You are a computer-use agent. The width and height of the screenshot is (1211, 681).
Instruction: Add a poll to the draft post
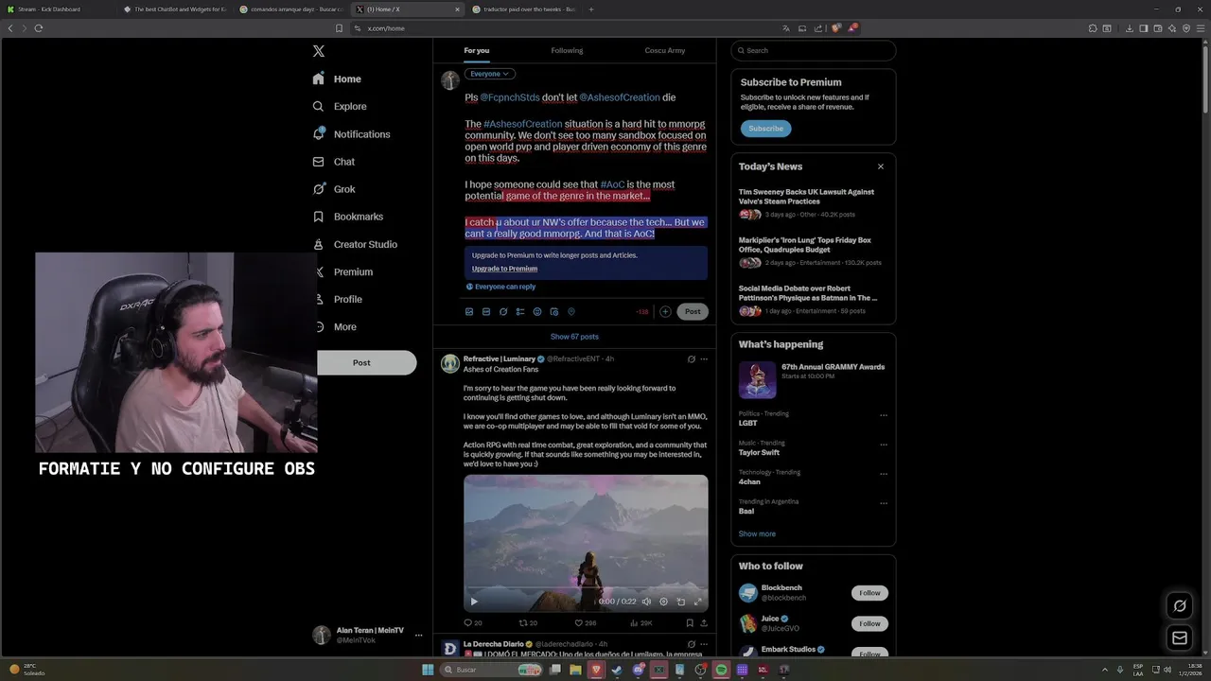(520, 311)
